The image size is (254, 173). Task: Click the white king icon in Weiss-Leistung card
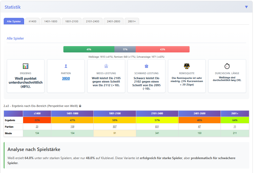[x=106, y=66]
